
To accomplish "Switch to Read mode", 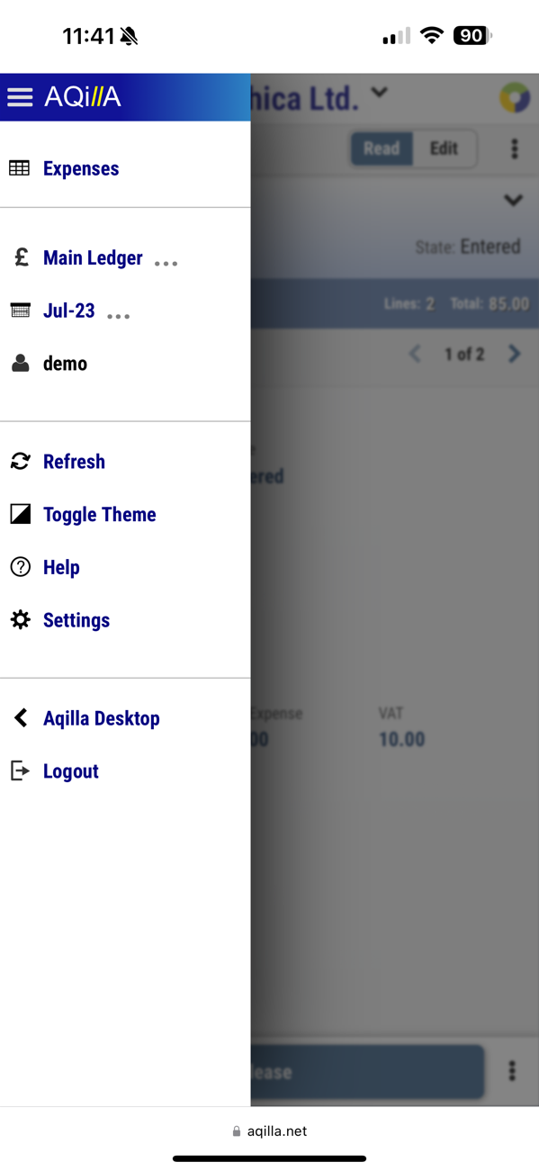I will click(382, 149).
